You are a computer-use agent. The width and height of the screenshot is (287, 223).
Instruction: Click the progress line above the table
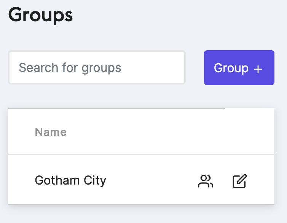click(x=116, y=108)
